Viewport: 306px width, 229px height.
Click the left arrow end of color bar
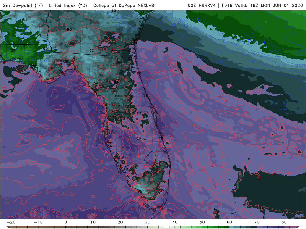tap(8, 227)
